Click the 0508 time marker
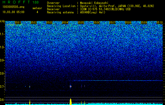The image size is (165, 105). pyautogui.click(x=128, y=23)
